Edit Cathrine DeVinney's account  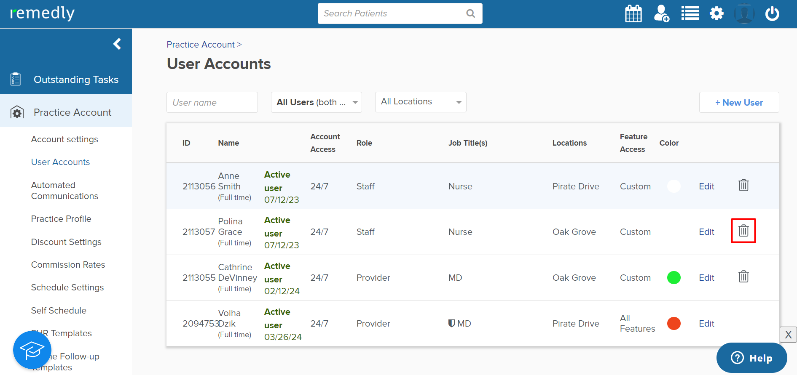(x=706, y=278)
